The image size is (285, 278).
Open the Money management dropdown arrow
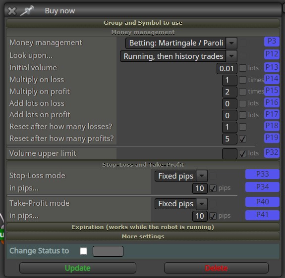(x=231, y=43)
